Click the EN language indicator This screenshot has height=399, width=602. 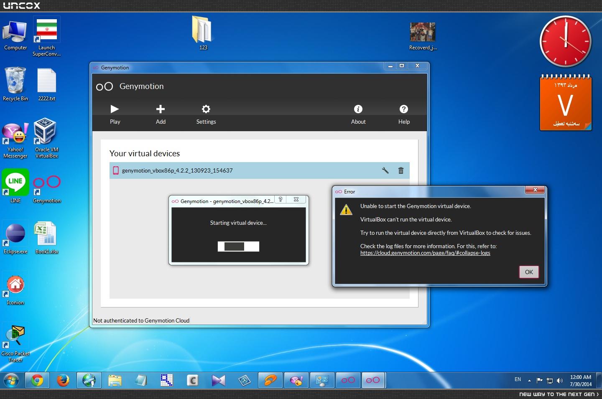(x=518, y=379)
